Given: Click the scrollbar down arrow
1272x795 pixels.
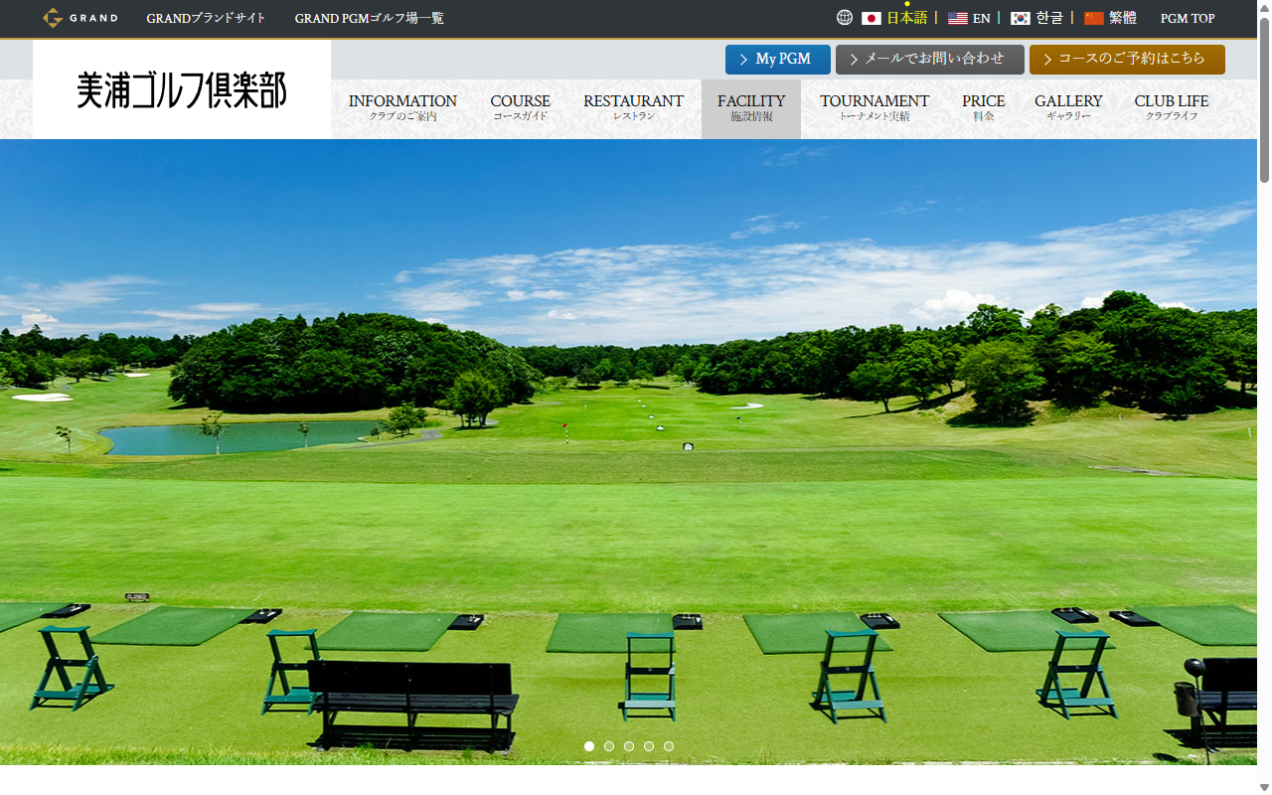Looking at the screenshot, I should point(1264,788).
